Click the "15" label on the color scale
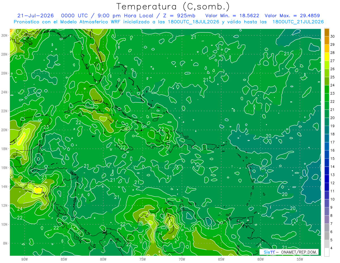 pos(333,159)
